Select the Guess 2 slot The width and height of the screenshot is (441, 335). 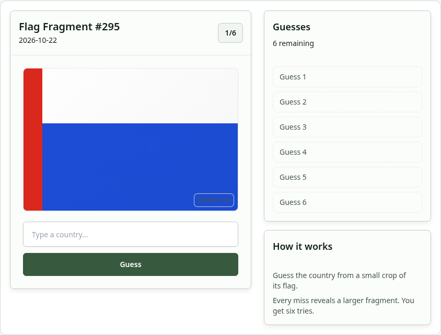(347, 102)
